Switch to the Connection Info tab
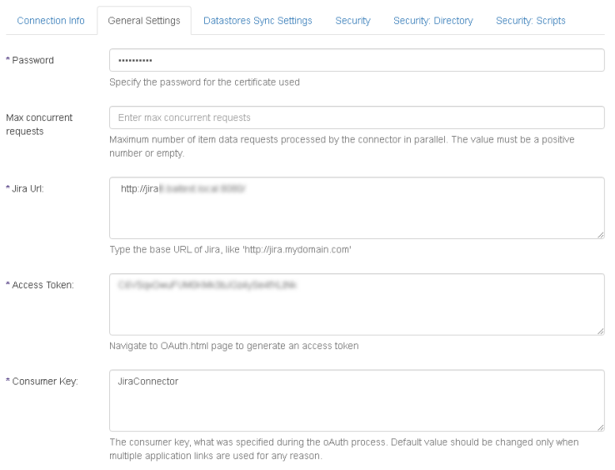This screenshot has height=470, width=615. [x=51, y=21]
